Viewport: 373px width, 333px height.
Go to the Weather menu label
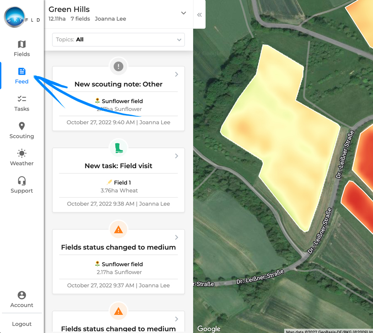[x=22, y=163]
